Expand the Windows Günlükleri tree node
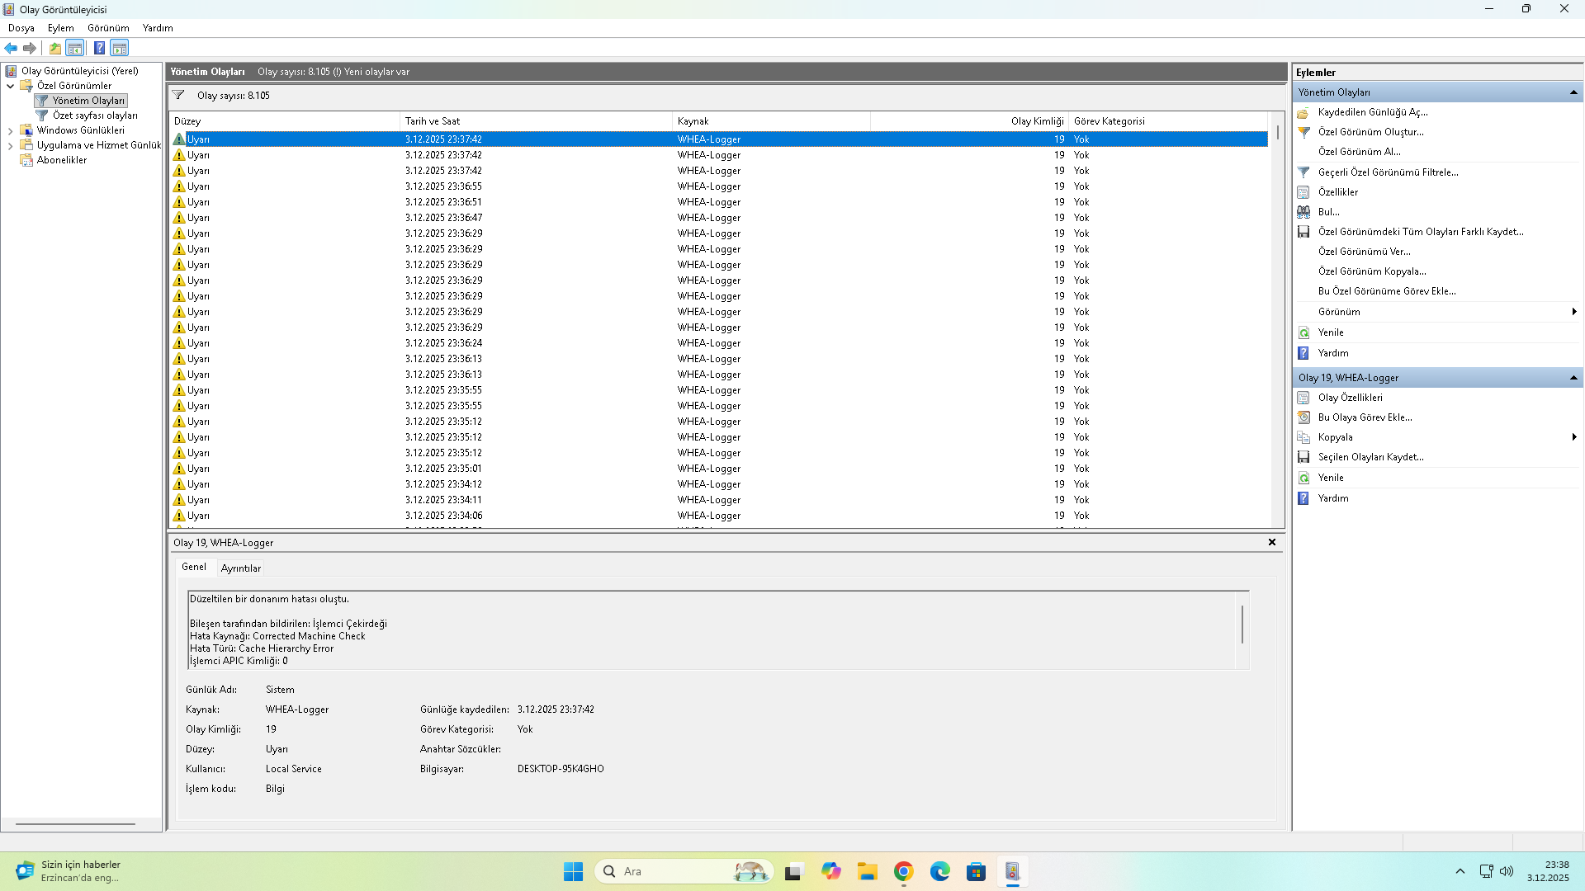This screenshot has width=1585, height=891. 10,130
